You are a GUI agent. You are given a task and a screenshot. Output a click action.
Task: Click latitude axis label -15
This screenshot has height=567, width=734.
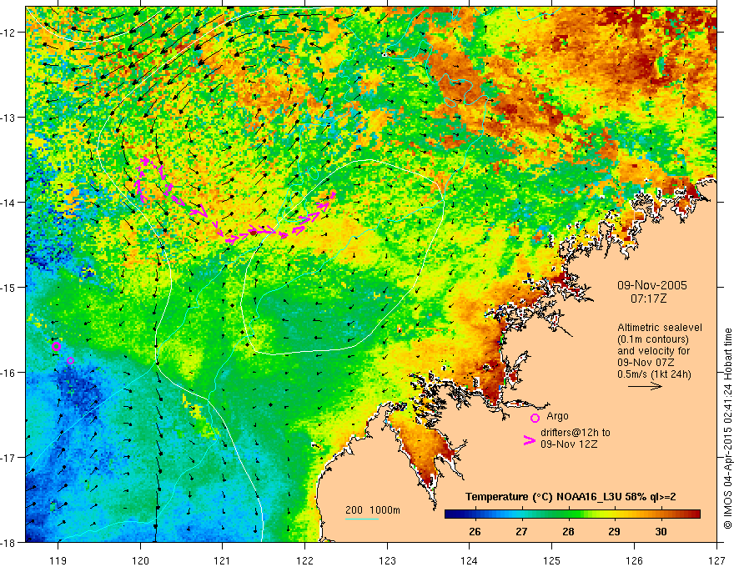[x=8, y=287]
